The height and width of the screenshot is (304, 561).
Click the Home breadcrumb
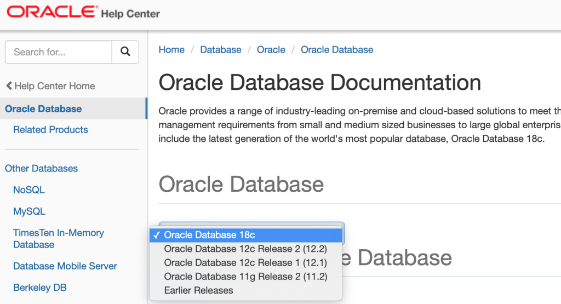(171, 50)
